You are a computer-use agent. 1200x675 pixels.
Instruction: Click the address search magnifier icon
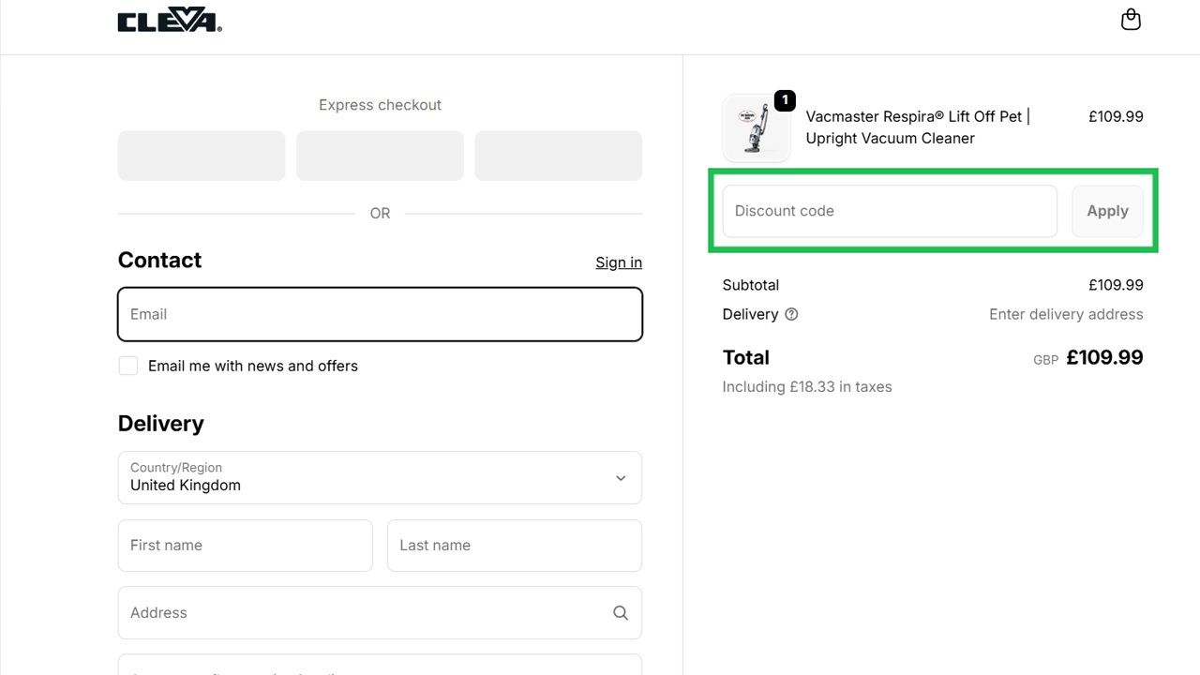pos(621,612)
